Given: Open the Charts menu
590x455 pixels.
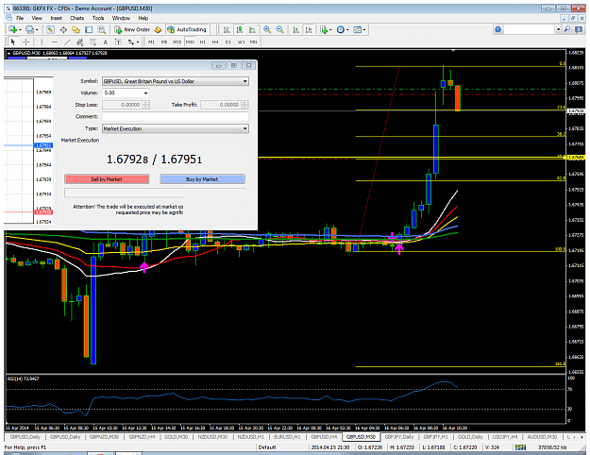Looking at the screenshot, I should pyautogui.click(x=76, y=18).
